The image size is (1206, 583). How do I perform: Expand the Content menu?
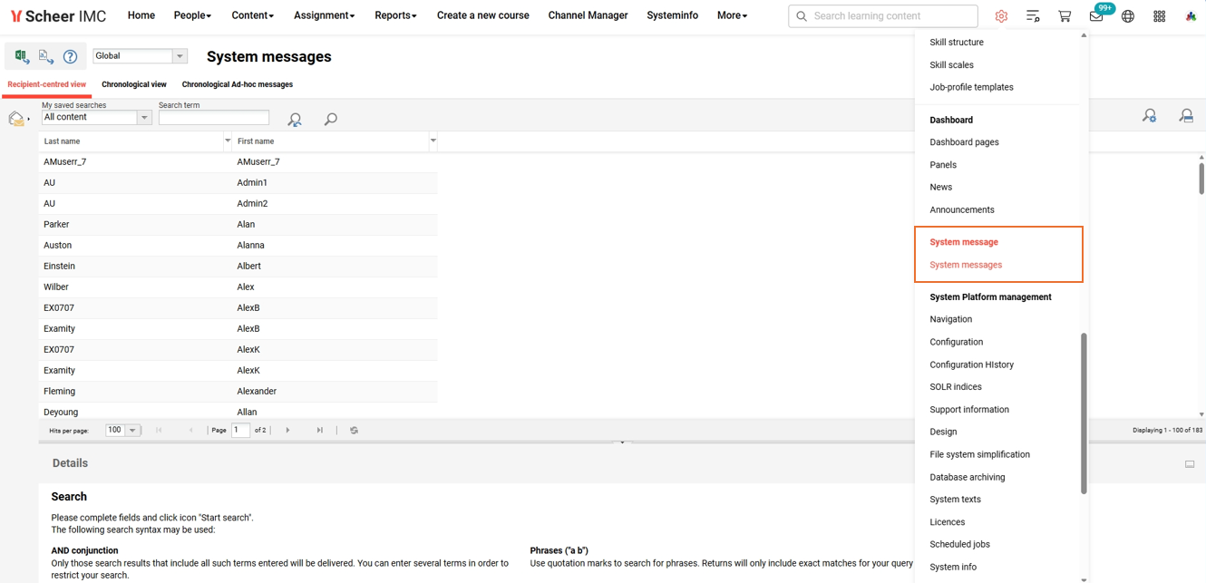(252, 15)
